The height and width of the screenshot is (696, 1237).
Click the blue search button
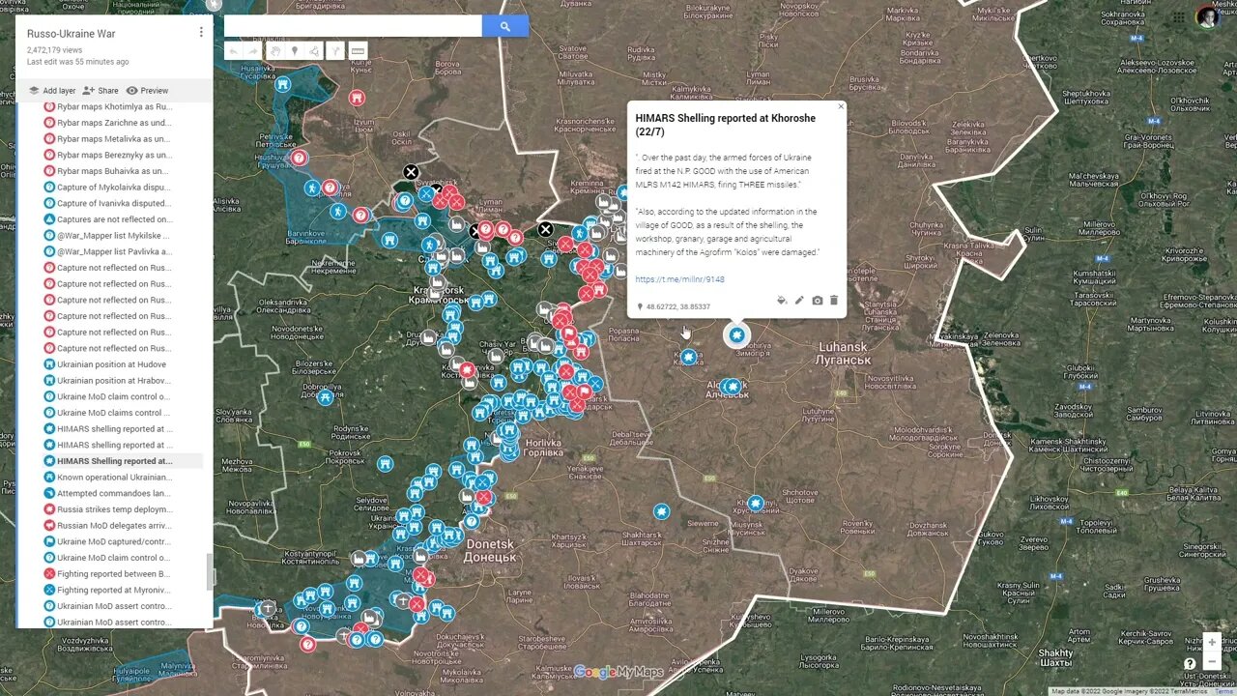(504, 26)
